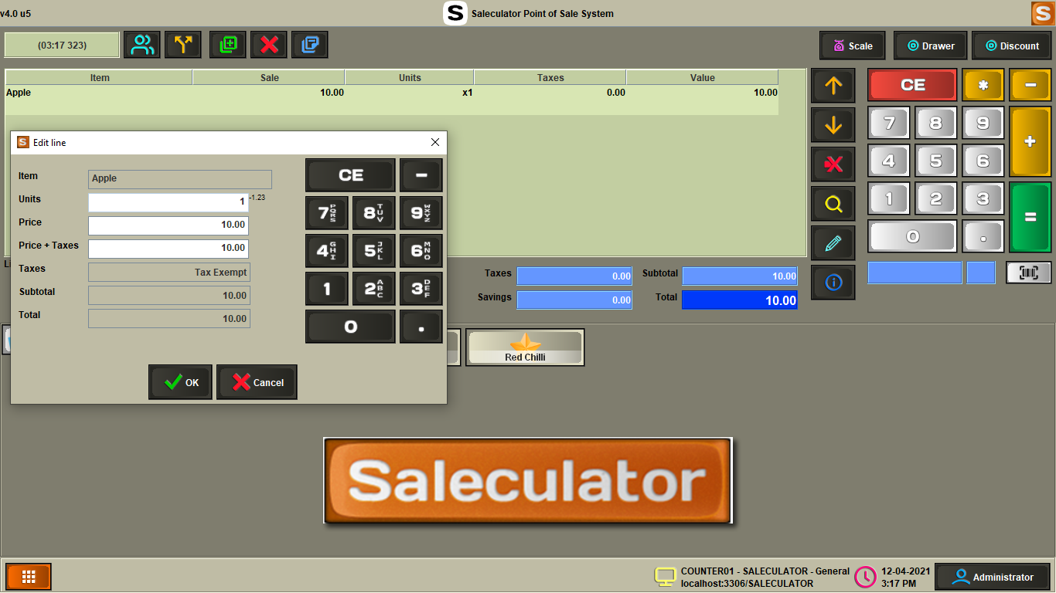Click the Administrator user button
This screenshot has height=593, width=1056.
(993, 577)
